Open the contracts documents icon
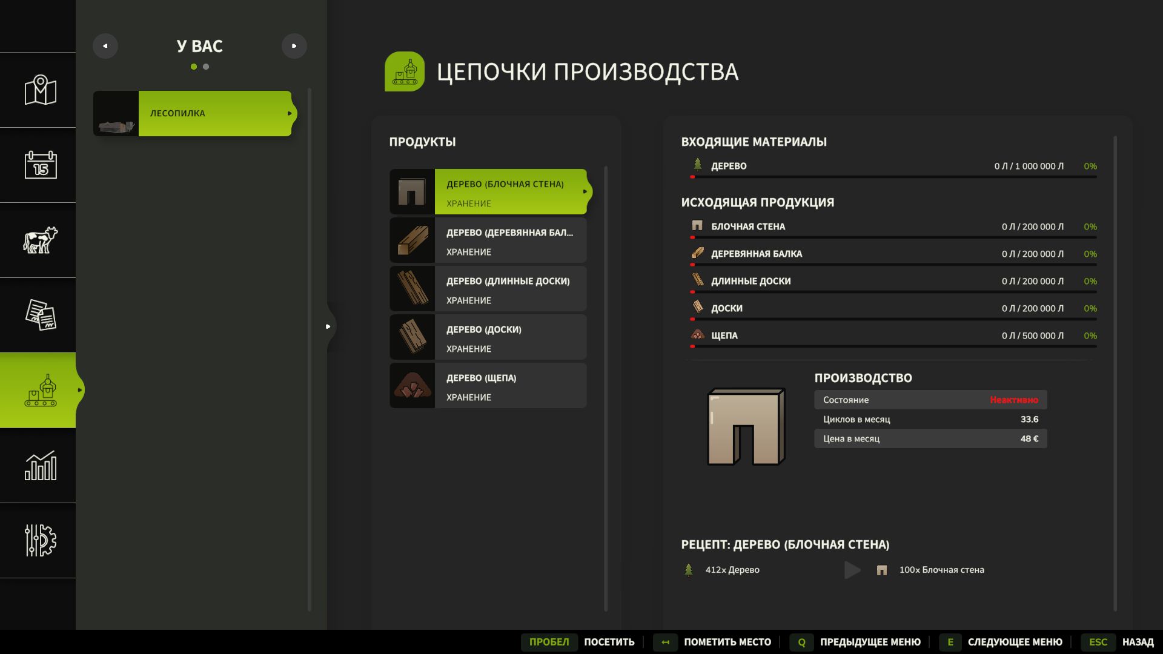The height and width of the screenshot is (654, 1163). [x=40, y=315]
